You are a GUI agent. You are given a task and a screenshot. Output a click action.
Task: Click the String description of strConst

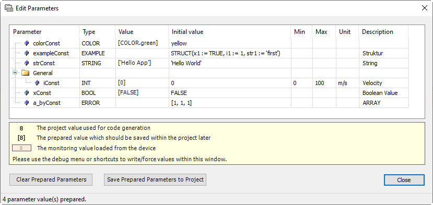[x=384, y=63]
